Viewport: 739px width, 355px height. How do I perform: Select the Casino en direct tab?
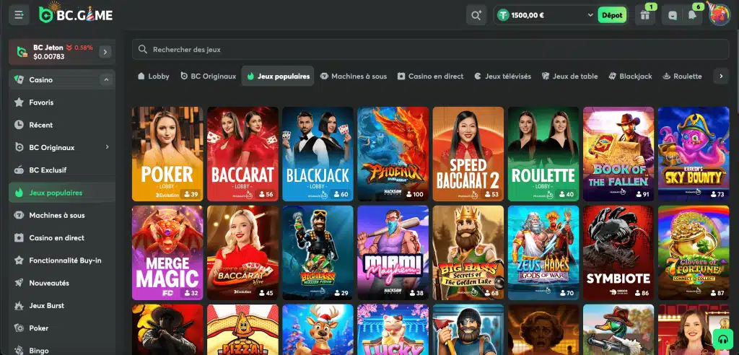(x=430, y=76)
